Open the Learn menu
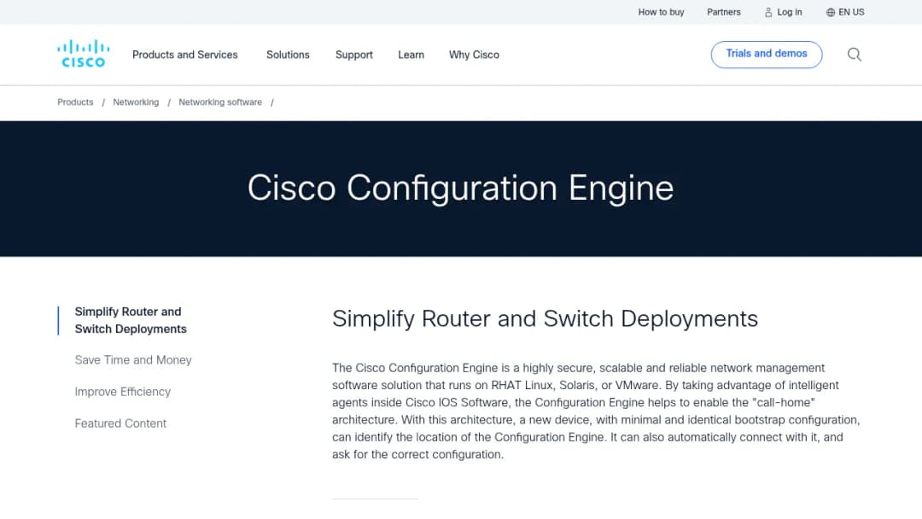This screenshot has height=519, width=922. coord(411,55)
